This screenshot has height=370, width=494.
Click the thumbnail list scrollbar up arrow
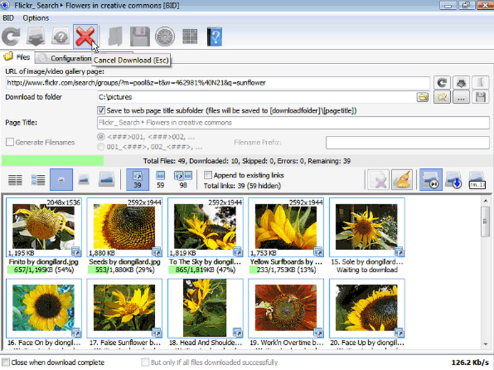pos(485,201)
